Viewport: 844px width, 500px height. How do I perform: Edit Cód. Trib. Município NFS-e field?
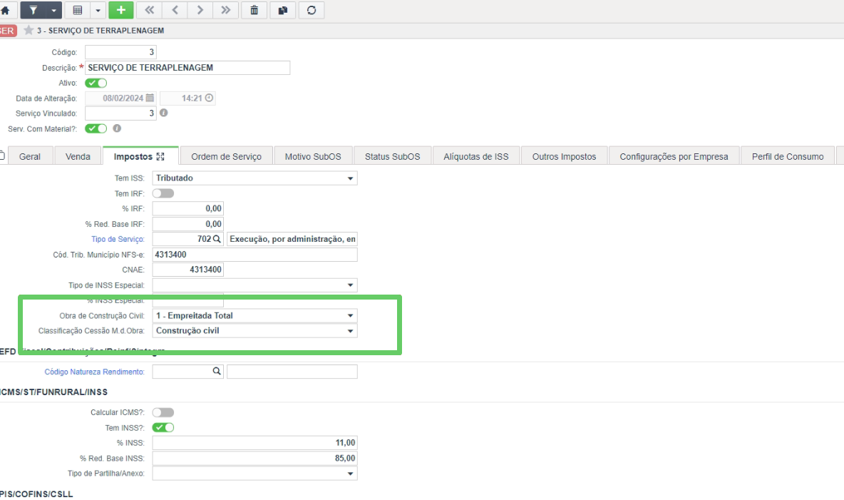254,255
